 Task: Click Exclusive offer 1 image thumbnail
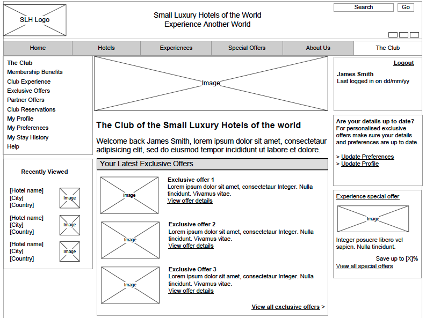pyautogui.click(x=129, y=195)
